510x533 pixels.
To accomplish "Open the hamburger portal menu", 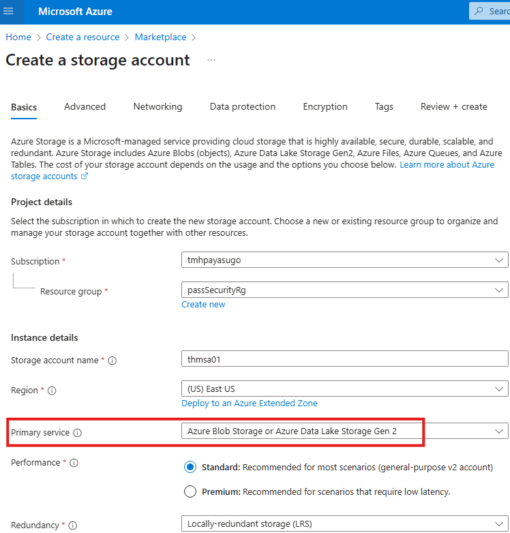I will pyautogui.click(x=7, y=11).
